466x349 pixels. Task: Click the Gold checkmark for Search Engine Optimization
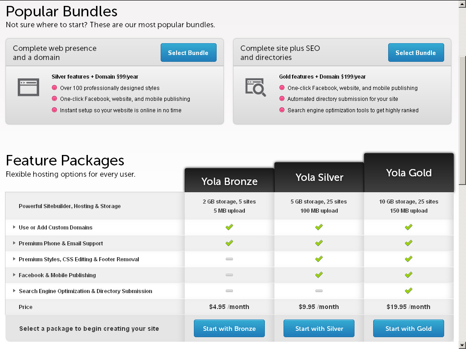[409, 291]
